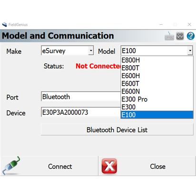Expand the Make dropdown arrow
Screen dimensions: 196x196
click(x=91, y=50)
